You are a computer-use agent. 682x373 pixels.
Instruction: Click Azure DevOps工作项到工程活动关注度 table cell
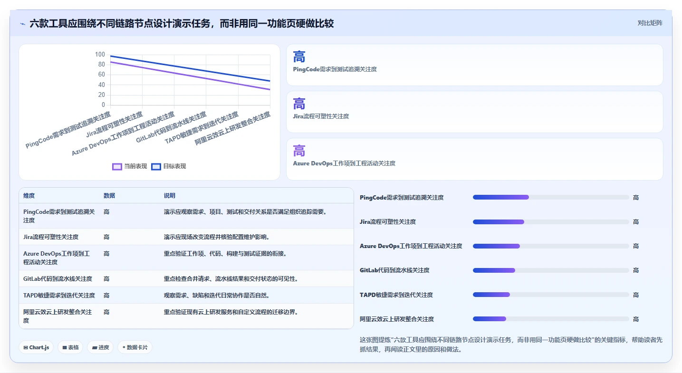57,258
